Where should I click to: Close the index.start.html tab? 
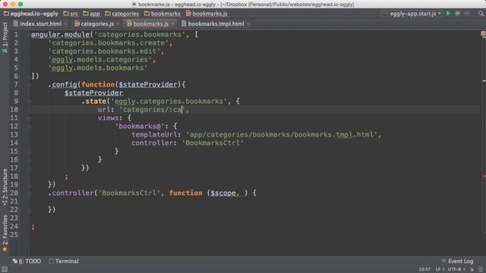65,24
